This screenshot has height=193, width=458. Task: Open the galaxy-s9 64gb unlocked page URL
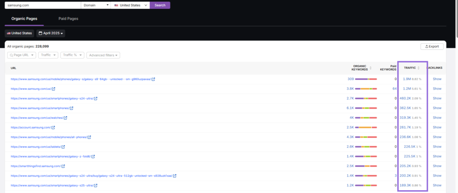point(81,79)
